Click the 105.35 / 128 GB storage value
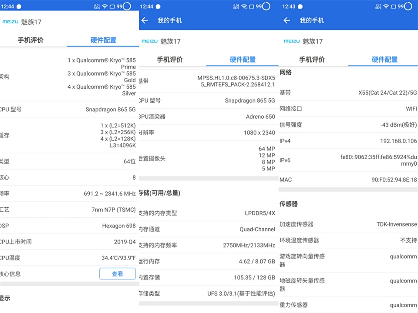This screenshot has width=418, height=313. (x=255, y=277)
